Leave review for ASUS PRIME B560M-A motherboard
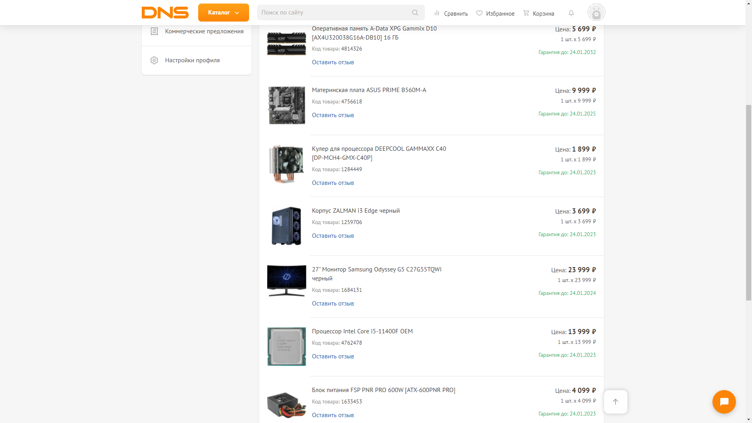The height and width of the screenshot is (423, 752). [333, 115]
